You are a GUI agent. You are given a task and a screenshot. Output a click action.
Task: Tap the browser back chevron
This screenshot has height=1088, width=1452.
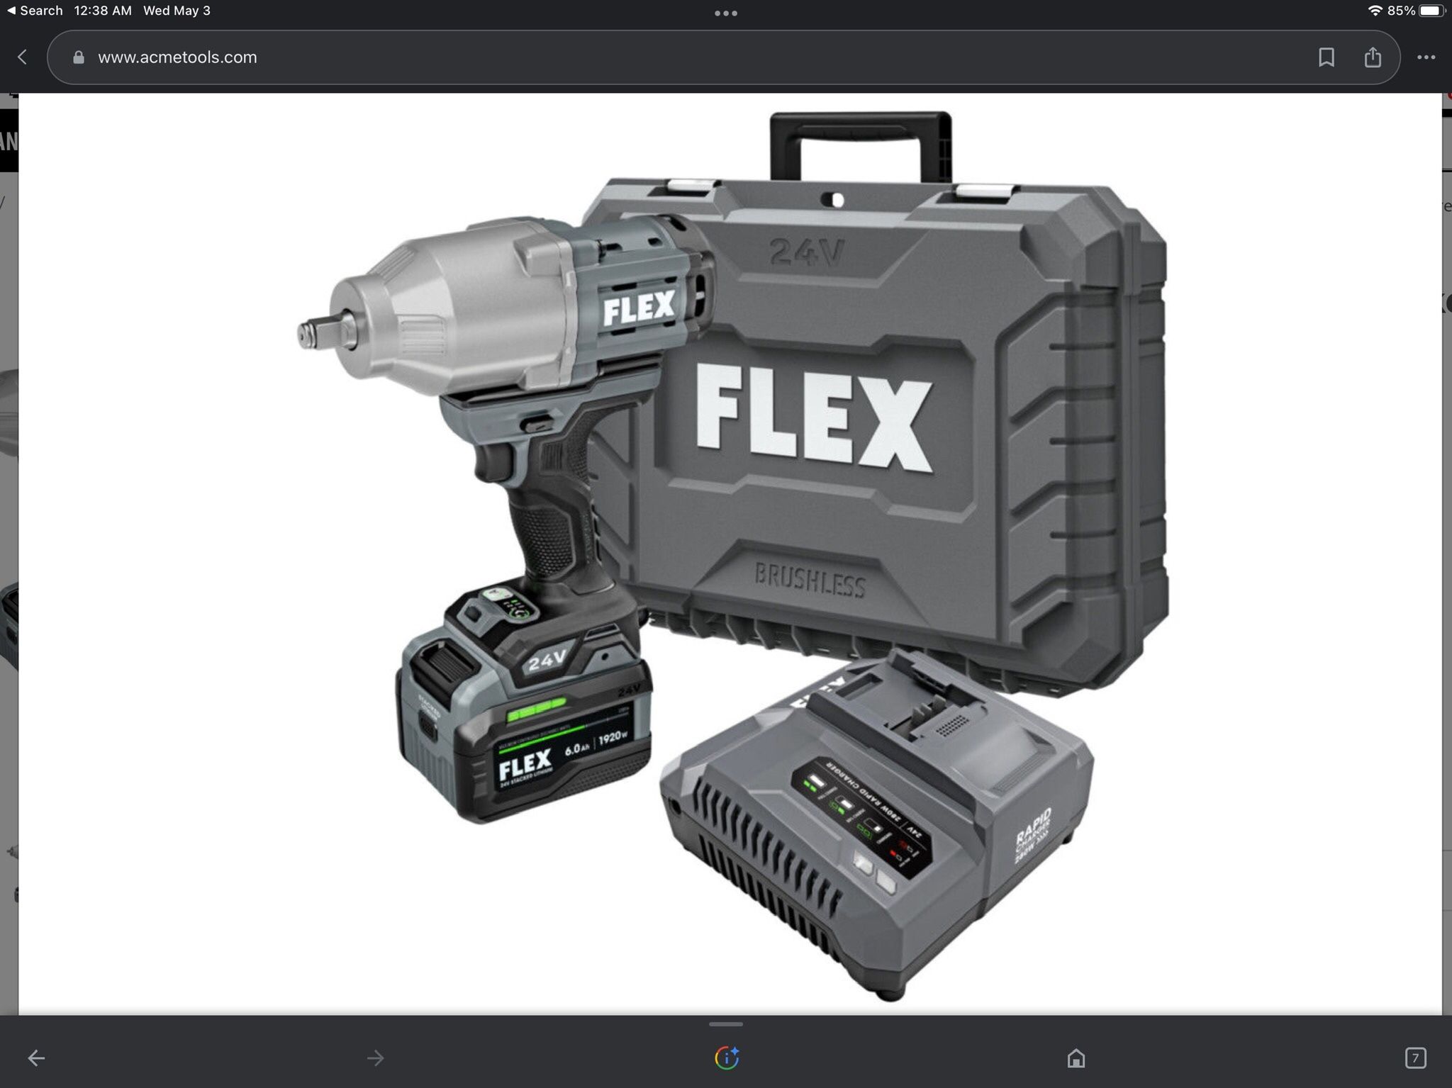pyautogui.click(x=23, y=57)
